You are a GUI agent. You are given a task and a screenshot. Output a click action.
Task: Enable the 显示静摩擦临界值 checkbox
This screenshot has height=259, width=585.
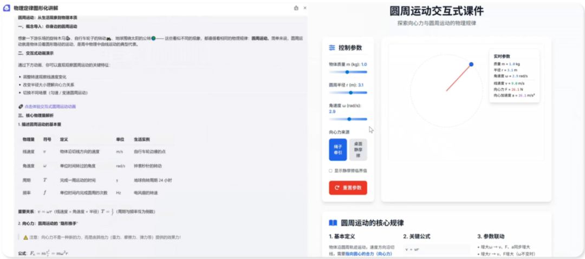point(330,171)
